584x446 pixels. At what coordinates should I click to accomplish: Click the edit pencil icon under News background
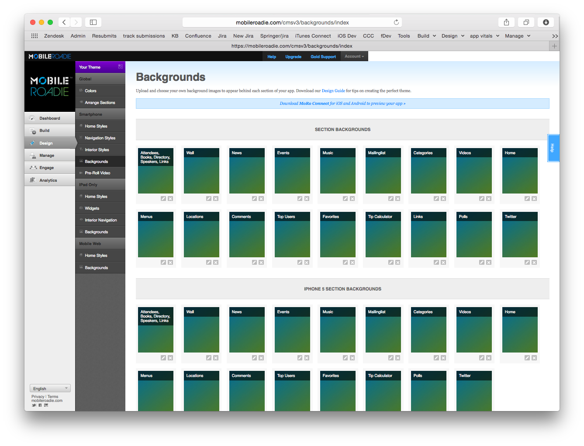(254, 199)
